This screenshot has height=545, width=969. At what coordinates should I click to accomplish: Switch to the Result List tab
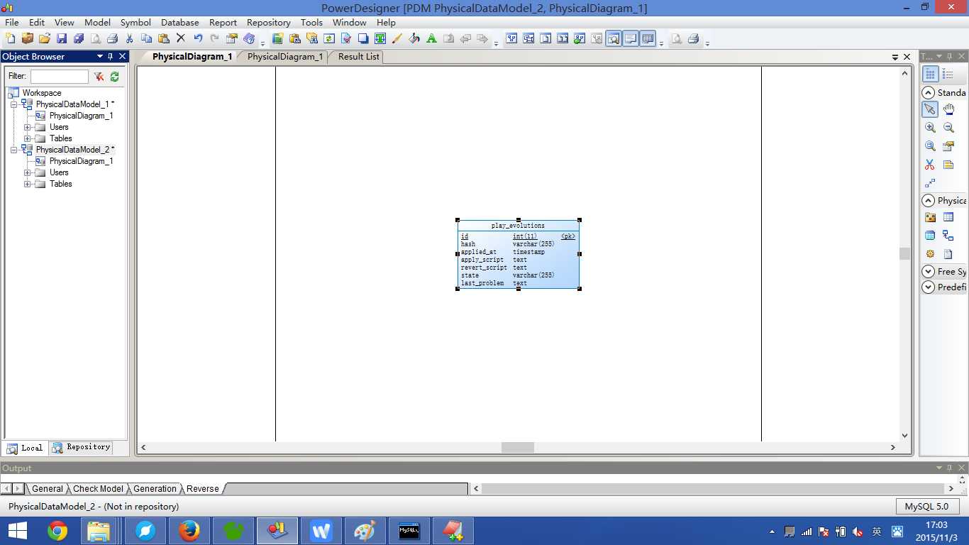[358, 57]
